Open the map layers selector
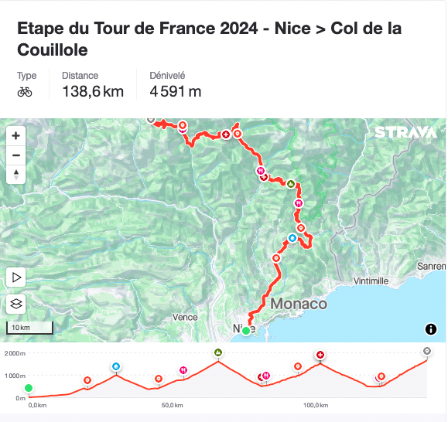The width and height of the screenshot is (448, 422). (x=16, y=304)
